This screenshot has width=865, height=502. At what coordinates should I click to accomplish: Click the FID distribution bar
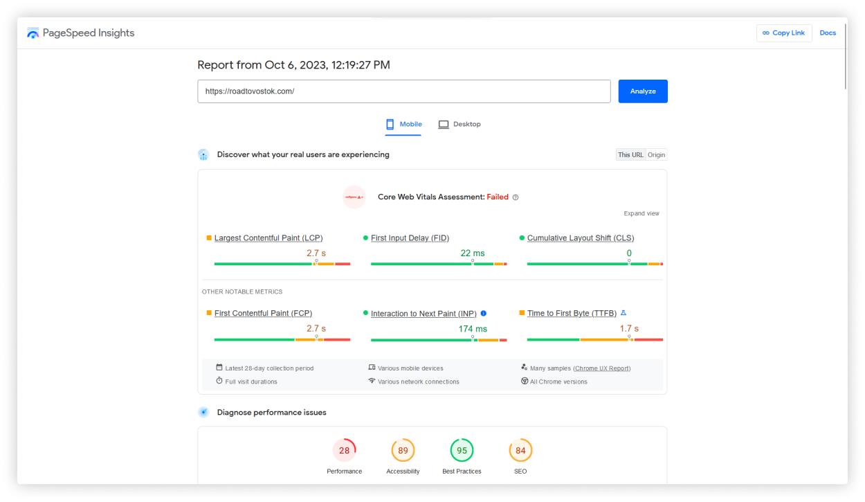(439, 264)
